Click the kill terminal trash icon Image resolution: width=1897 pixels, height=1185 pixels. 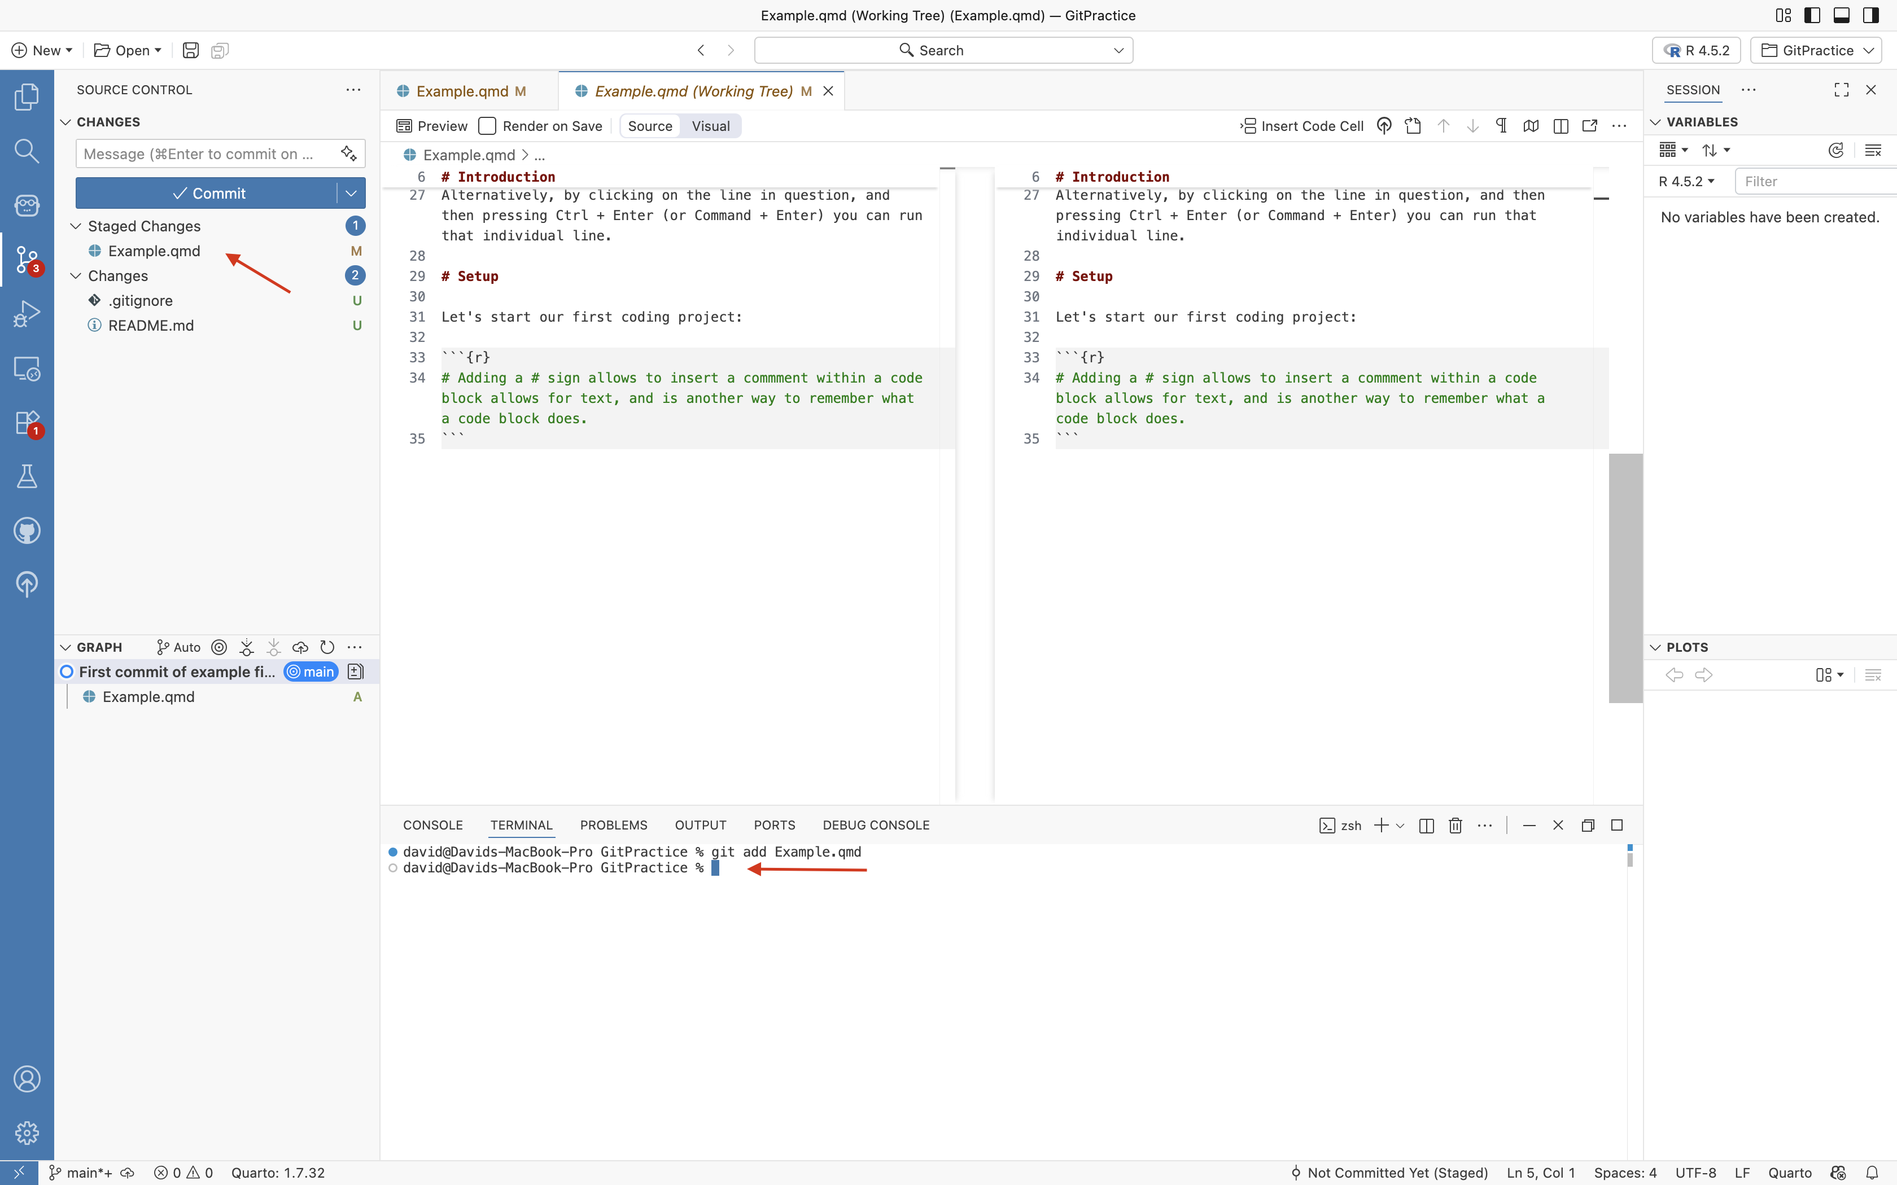click(1455, 825)
